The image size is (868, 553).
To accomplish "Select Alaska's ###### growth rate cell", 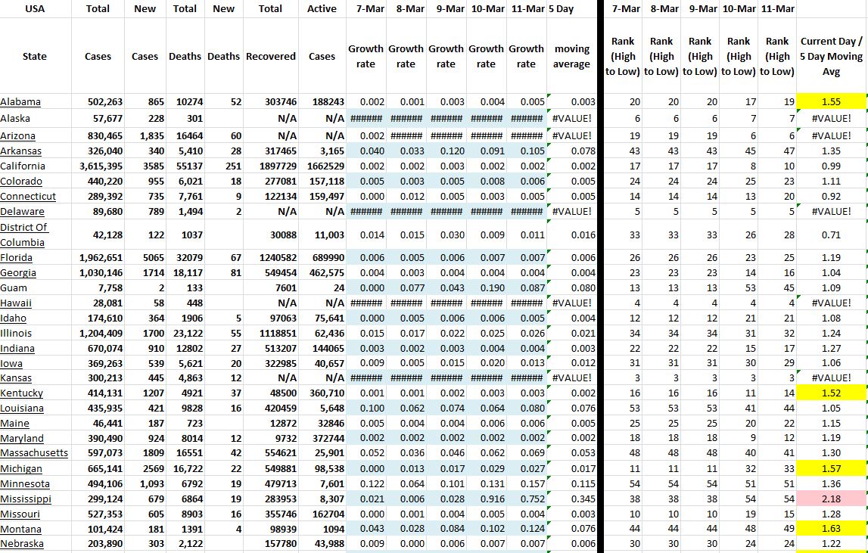I will pos(366,117).
